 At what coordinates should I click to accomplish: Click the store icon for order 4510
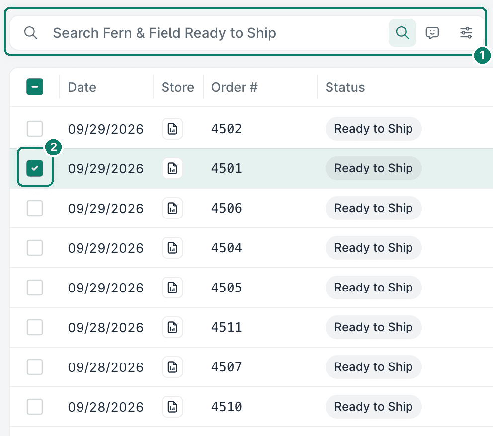click(x=172, y=407)
